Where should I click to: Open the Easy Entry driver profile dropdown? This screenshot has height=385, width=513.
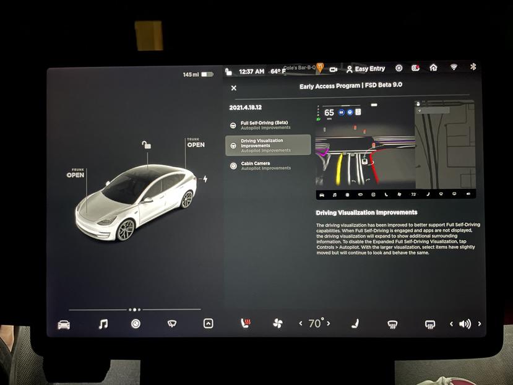pos(366,68)
